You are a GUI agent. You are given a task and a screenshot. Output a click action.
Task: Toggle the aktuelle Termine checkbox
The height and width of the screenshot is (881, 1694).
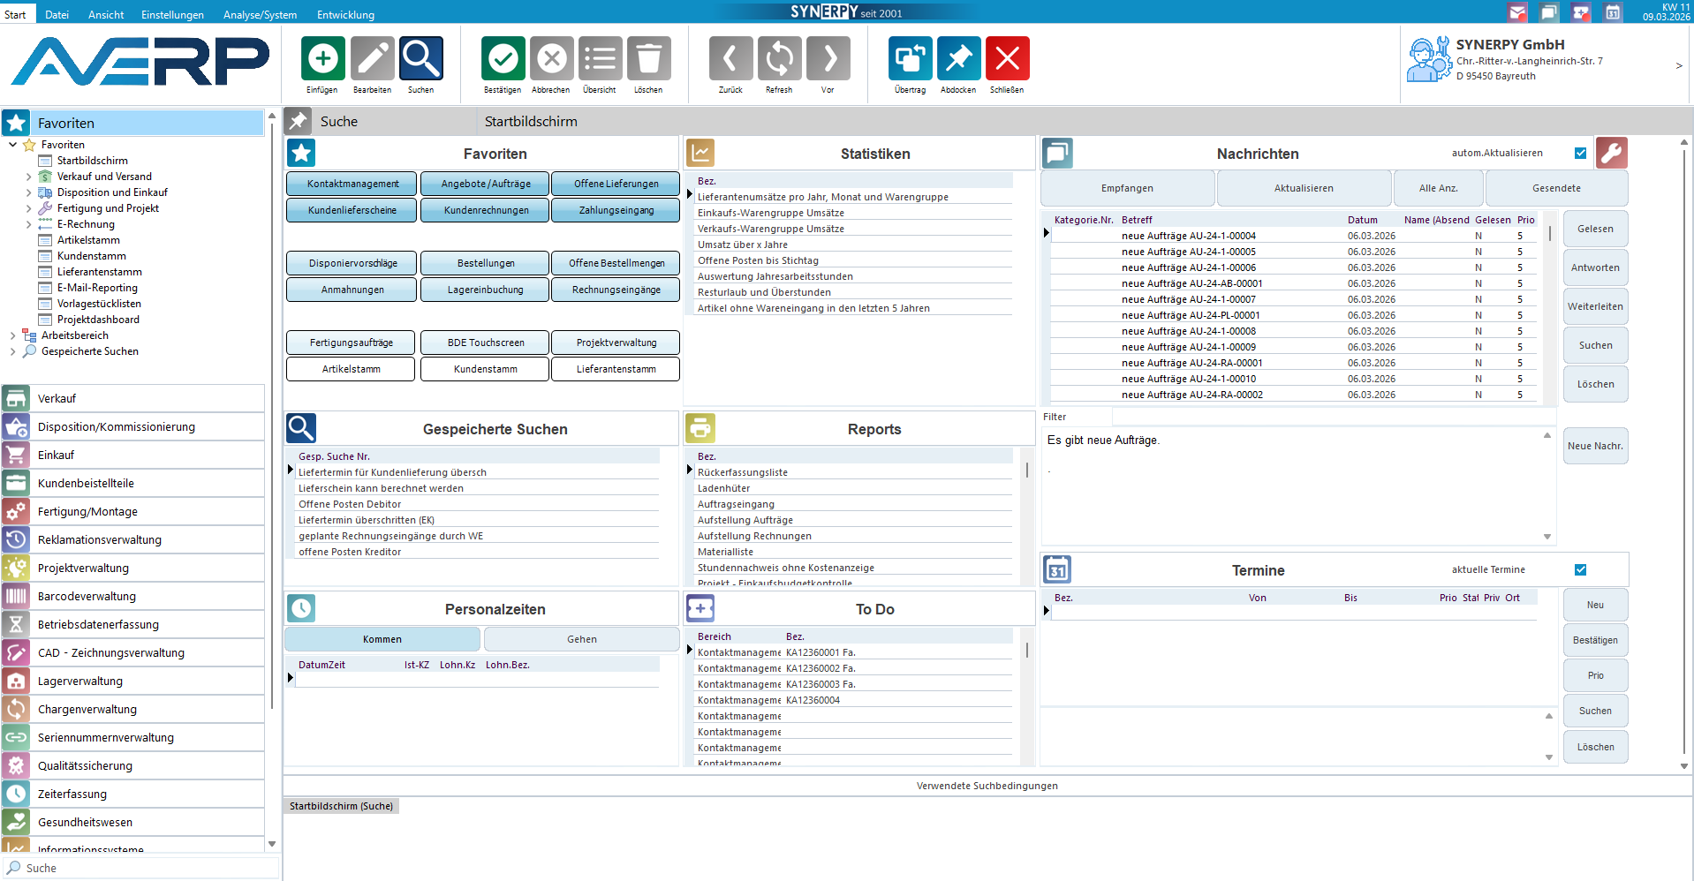1580,569
